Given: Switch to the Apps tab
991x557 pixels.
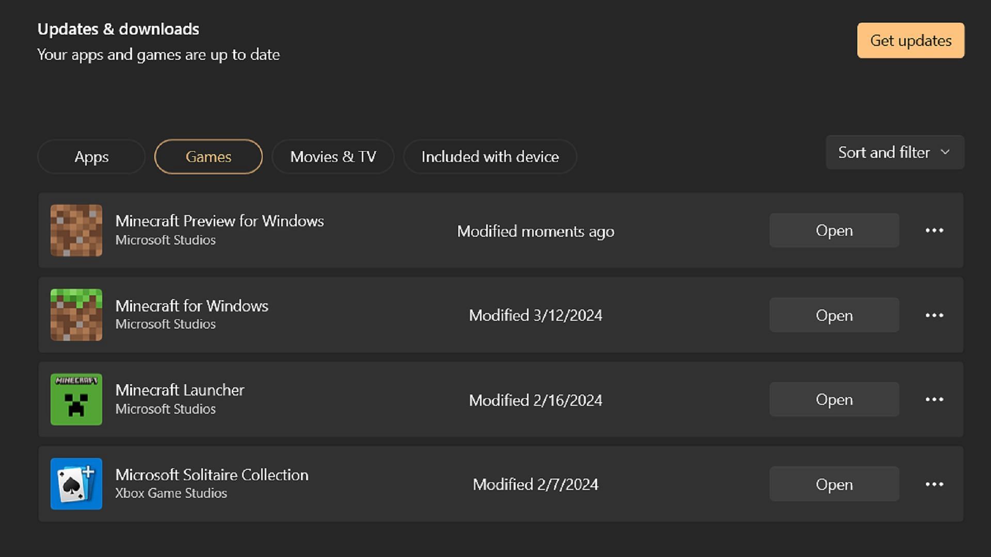Looking at the screenshot, I should [91, 157].
